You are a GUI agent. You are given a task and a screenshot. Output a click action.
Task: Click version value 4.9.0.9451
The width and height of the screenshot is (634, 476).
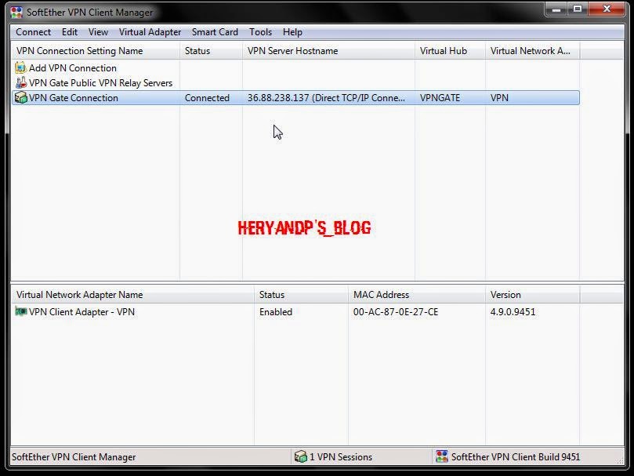pos(513,312)
